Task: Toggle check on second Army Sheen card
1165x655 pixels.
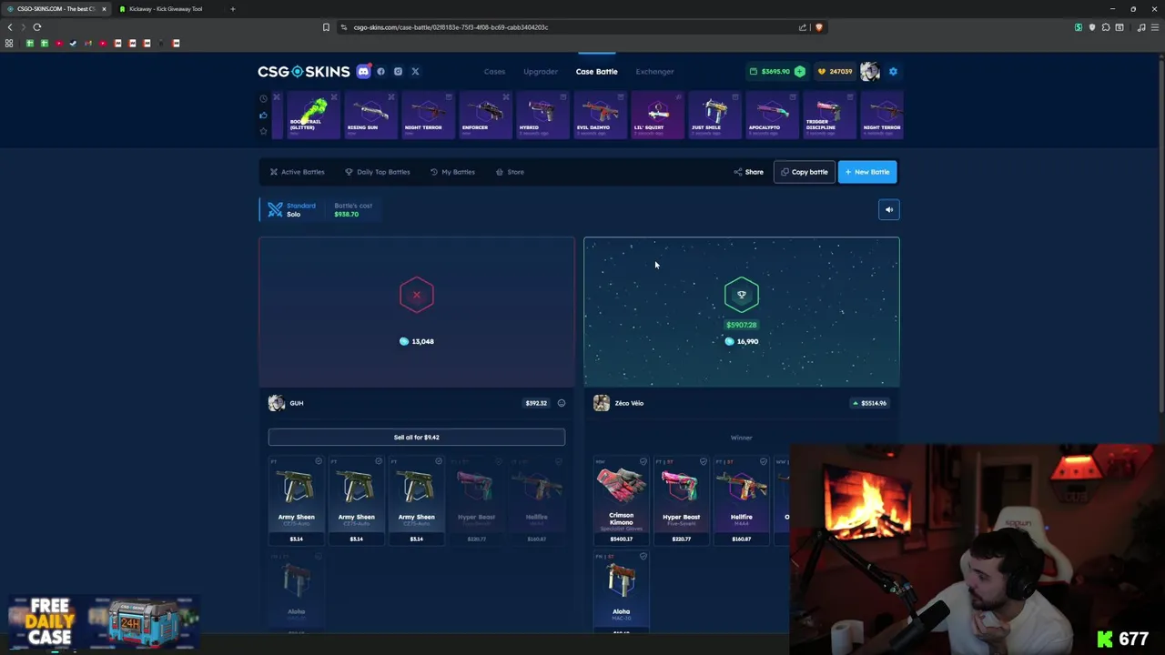Action: [379, 461]
